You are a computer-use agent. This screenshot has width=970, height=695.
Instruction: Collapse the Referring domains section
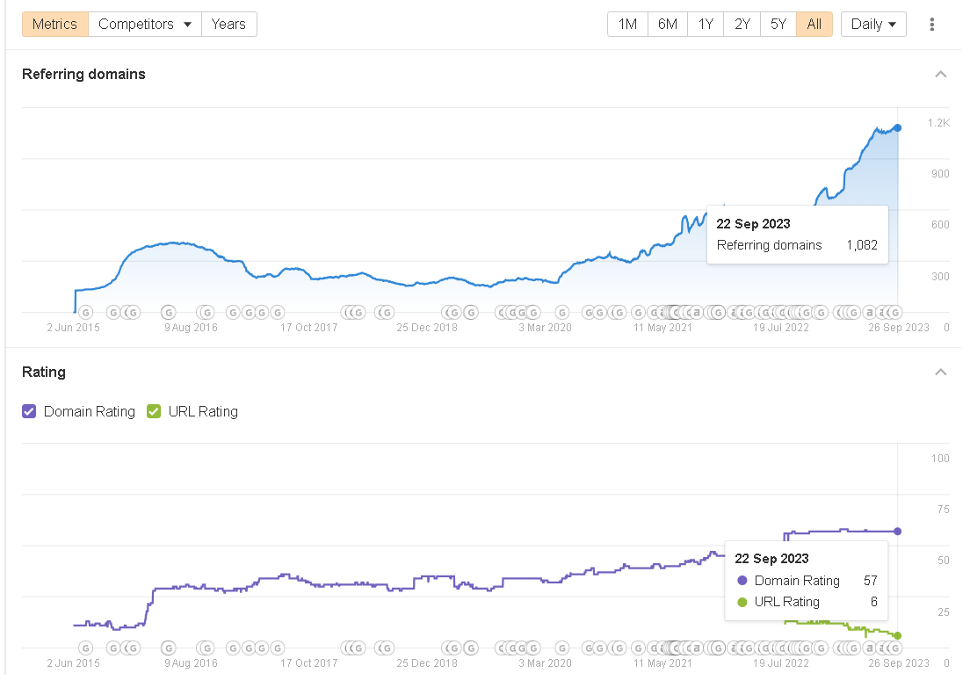(x=941, y=75)
